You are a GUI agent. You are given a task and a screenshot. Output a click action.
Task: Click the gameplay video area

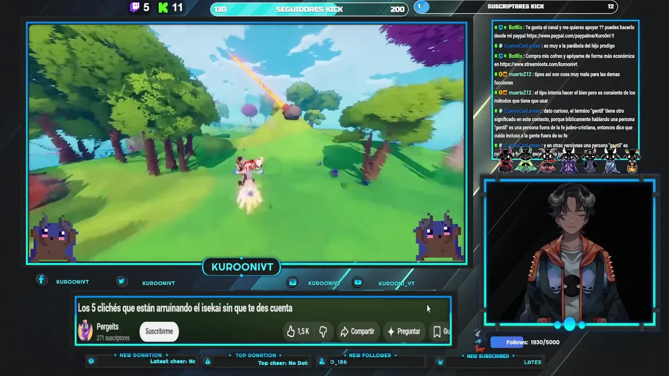tap(247, 143)
